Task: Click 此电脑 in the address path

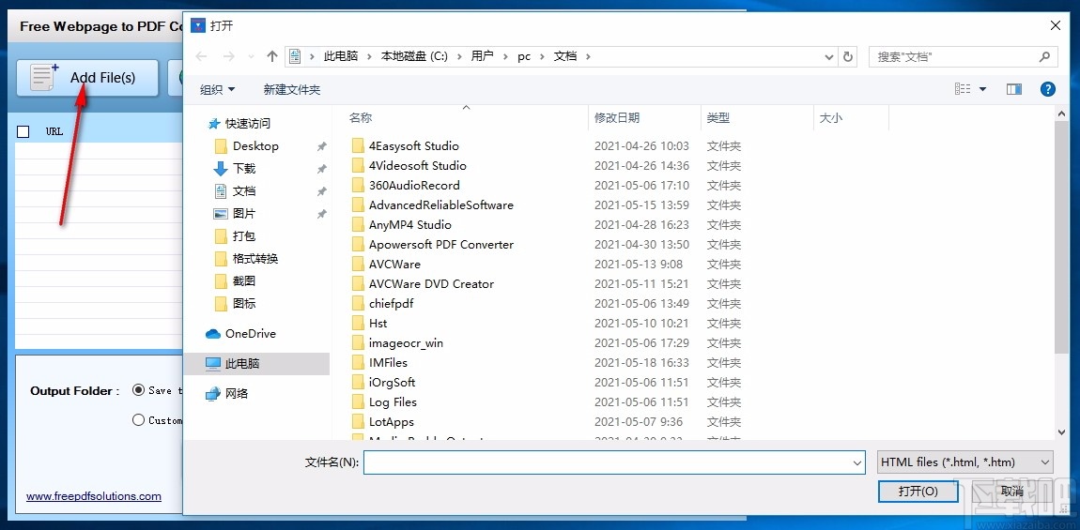Action: coord(341,56)
